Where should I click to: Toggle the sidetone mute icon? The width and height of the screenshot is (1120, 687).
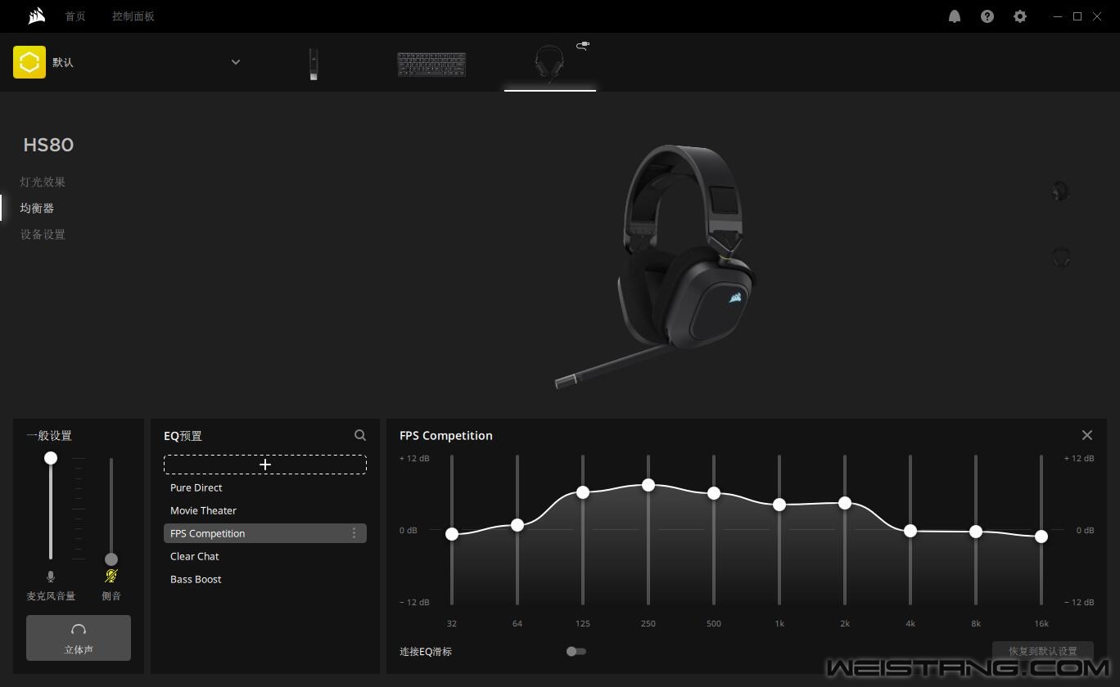(111, 576)
